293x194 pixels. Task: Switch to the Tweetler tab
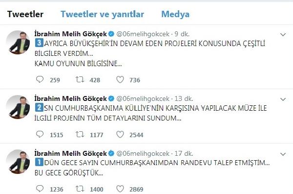pyautogui.click(x=25, y=14)
